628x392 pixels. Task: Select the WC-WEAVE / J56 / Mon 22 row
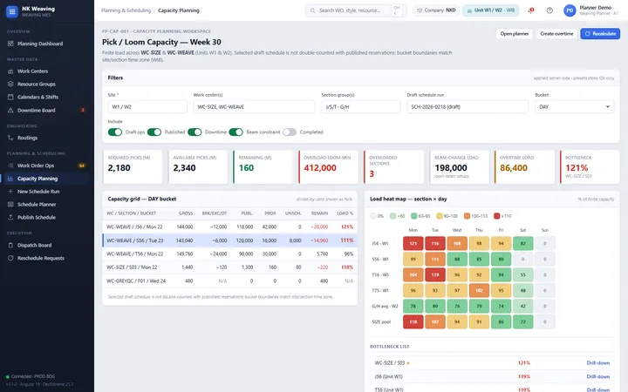tap(230, 226)
